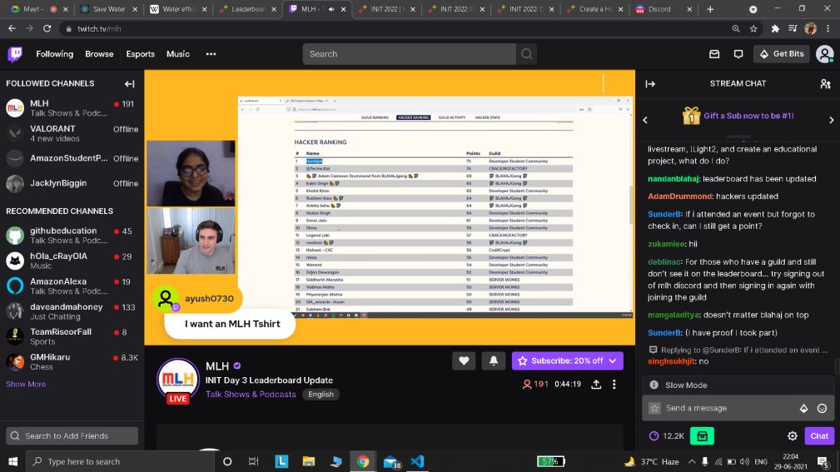This screenshot has width=840, height=472.
Task: Click the Windows taskbar search box
Action: click(120, 461)
